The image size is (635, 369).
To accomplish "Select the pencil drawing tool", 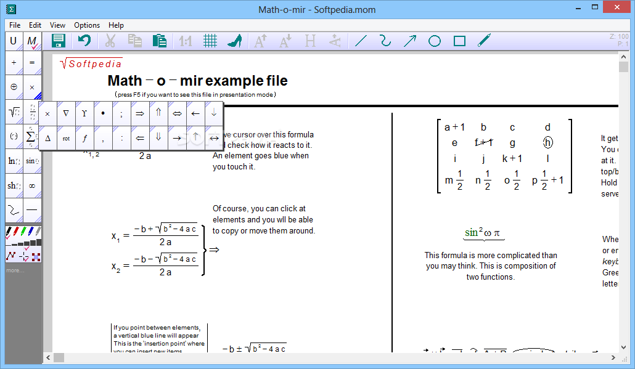I will point(484,41).
